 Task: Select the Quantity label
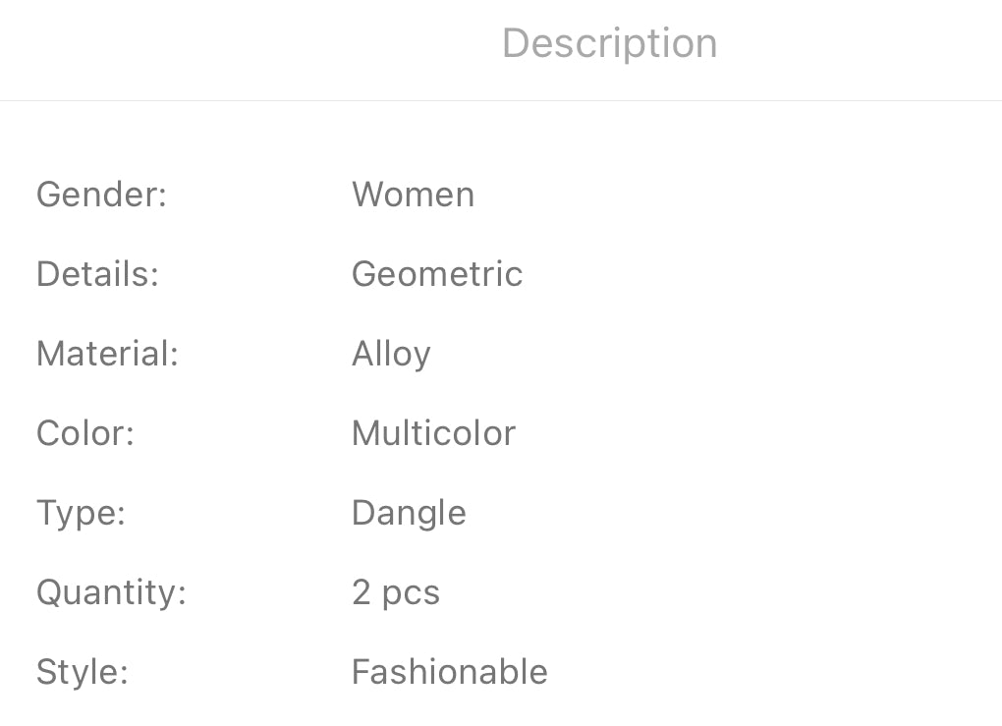pyautogui.click(x=111, y=592)
